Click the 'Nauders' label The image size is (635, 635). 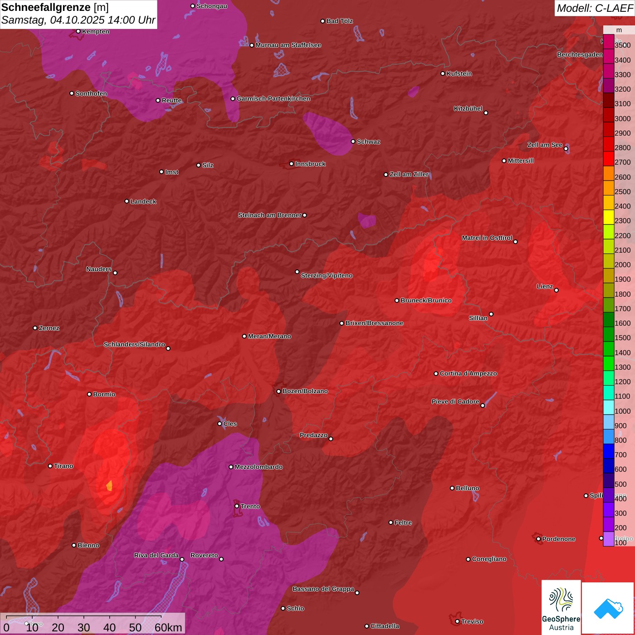(x=99, y=269)
